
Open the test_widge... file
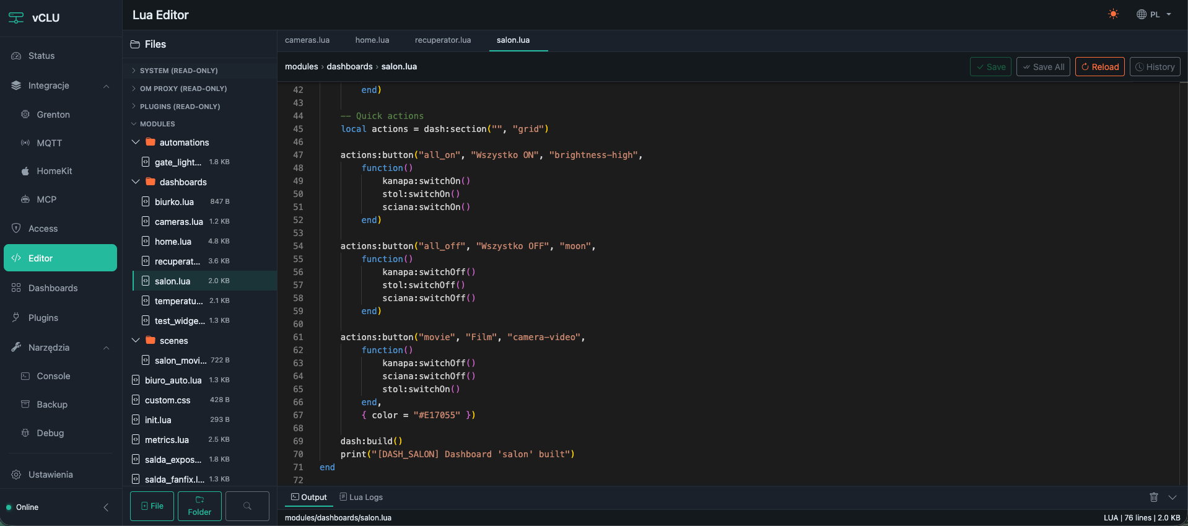coord(204,321)
